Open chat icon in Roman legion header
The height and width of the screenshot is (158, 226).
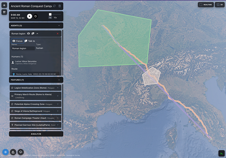33,34
